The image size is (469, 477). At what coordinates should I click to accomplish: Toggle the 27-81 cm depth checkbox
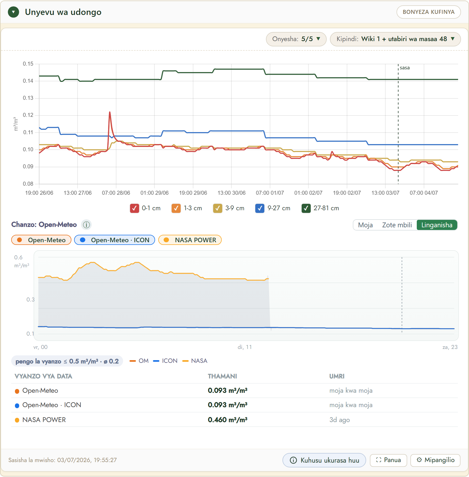click(x=306, y=208)
